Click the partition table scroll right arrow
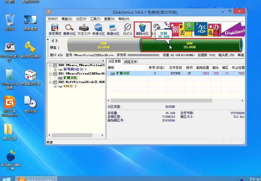This screenshot has width=261, height=181. pos(242,101)
